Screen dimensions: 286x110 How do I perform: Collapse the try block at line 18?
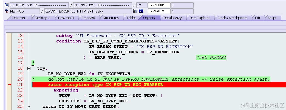[x=29, y=69]
